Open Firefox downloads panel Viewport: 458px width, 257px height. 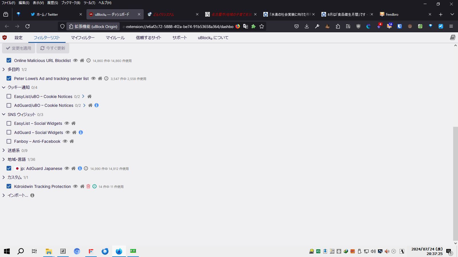[x=307, y=26]
